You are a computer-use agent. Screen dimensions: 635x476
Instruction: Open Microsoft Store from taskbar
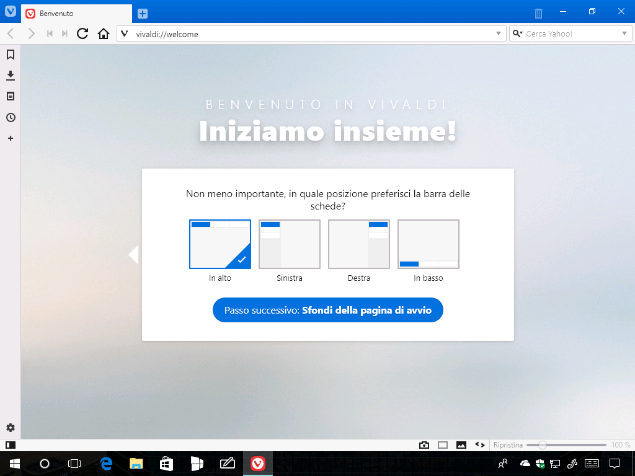[166, 464]
